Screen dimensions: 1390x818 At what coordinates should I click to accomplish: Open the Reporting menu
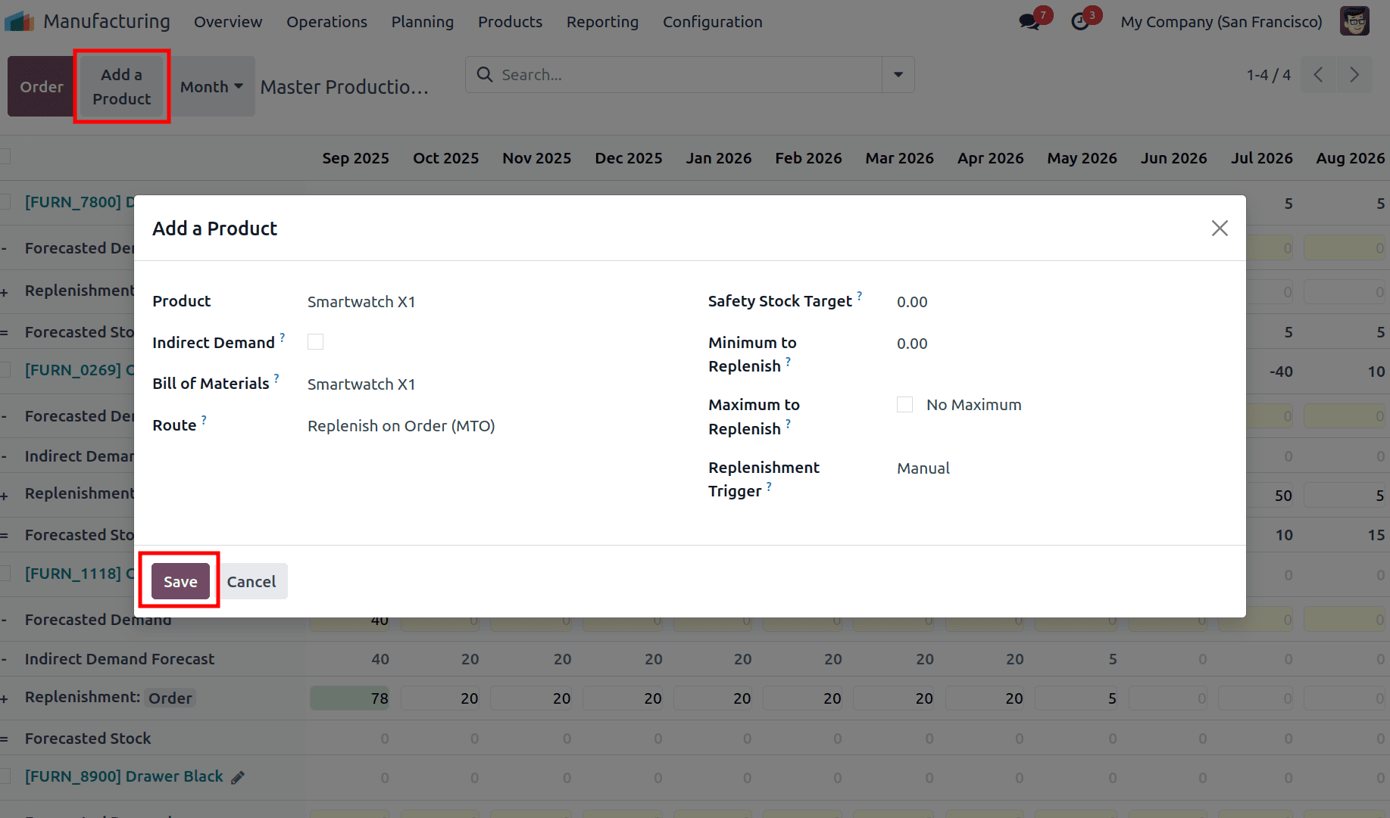(x=602, y=22)
